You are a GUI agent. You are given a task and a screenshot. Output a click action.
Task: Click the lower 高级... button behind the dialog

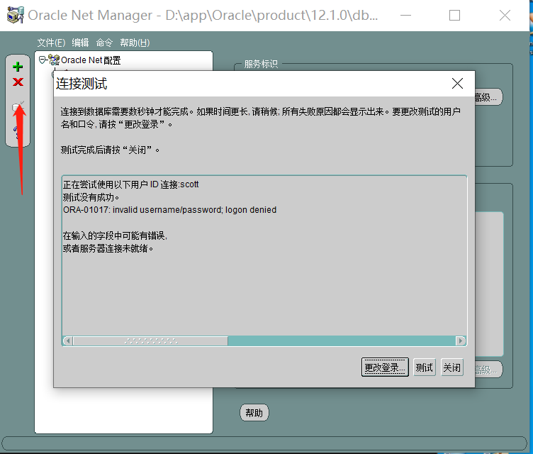[x=488, y=370]
